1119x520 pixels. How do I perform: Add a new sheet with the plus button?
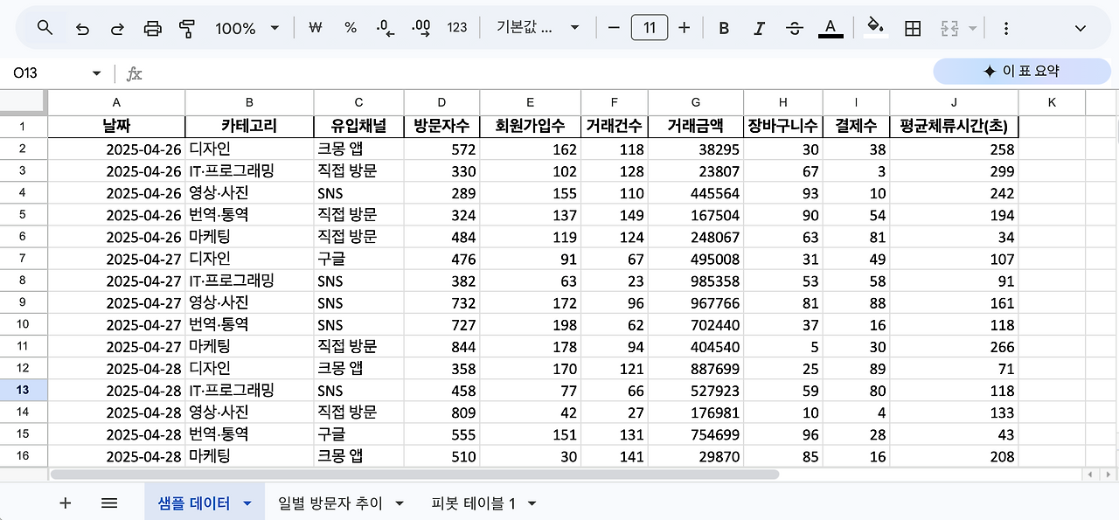tap(65, 503)
